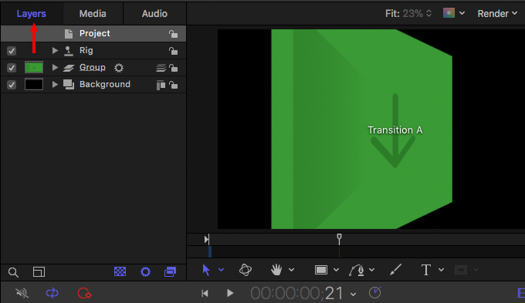Open the Select tool options chevron
The width and height of the screenshot is (525, 303).
pos(222,270)
